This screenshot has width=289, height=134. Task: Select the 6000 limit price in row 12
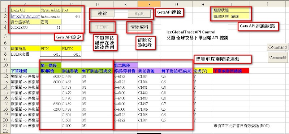51,77
